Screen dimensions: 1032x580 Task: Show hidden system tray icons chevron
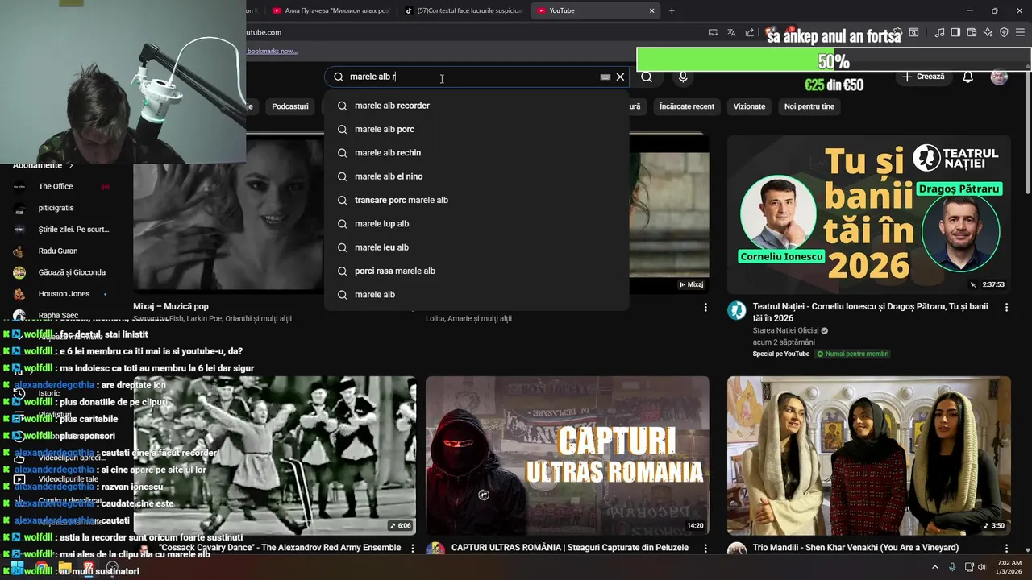coord(935,567)
